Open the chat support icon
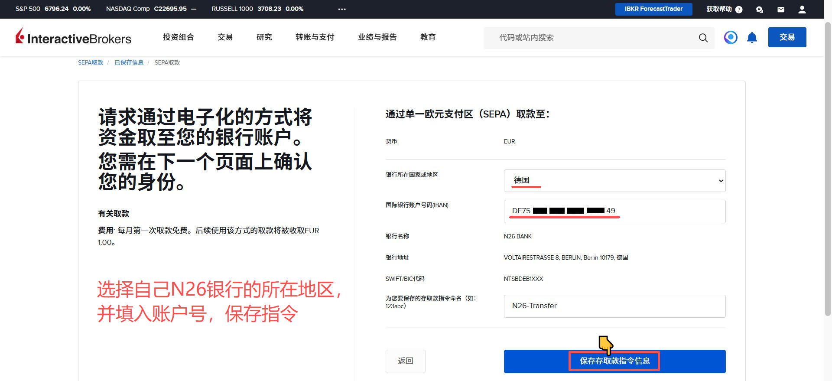 coord(759,9)
